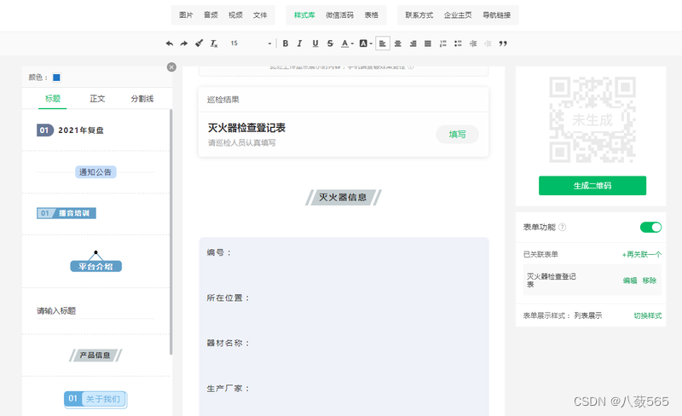Choose the 关于我们 title style
This screenshot has height=416, width=682.
click(95, 400)
